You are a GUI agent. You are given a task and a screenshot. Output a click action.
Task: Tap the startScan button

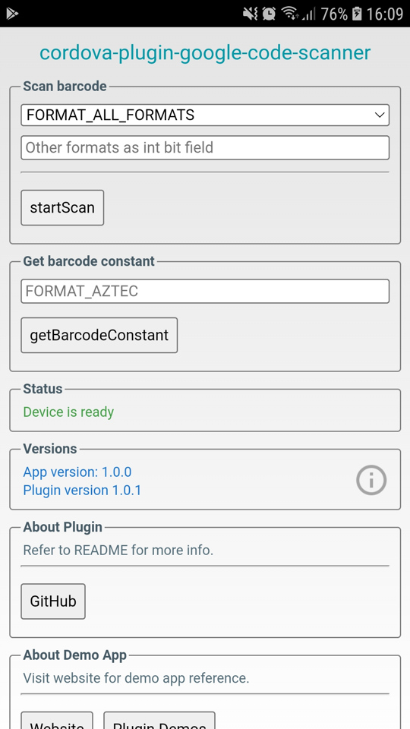62,207
